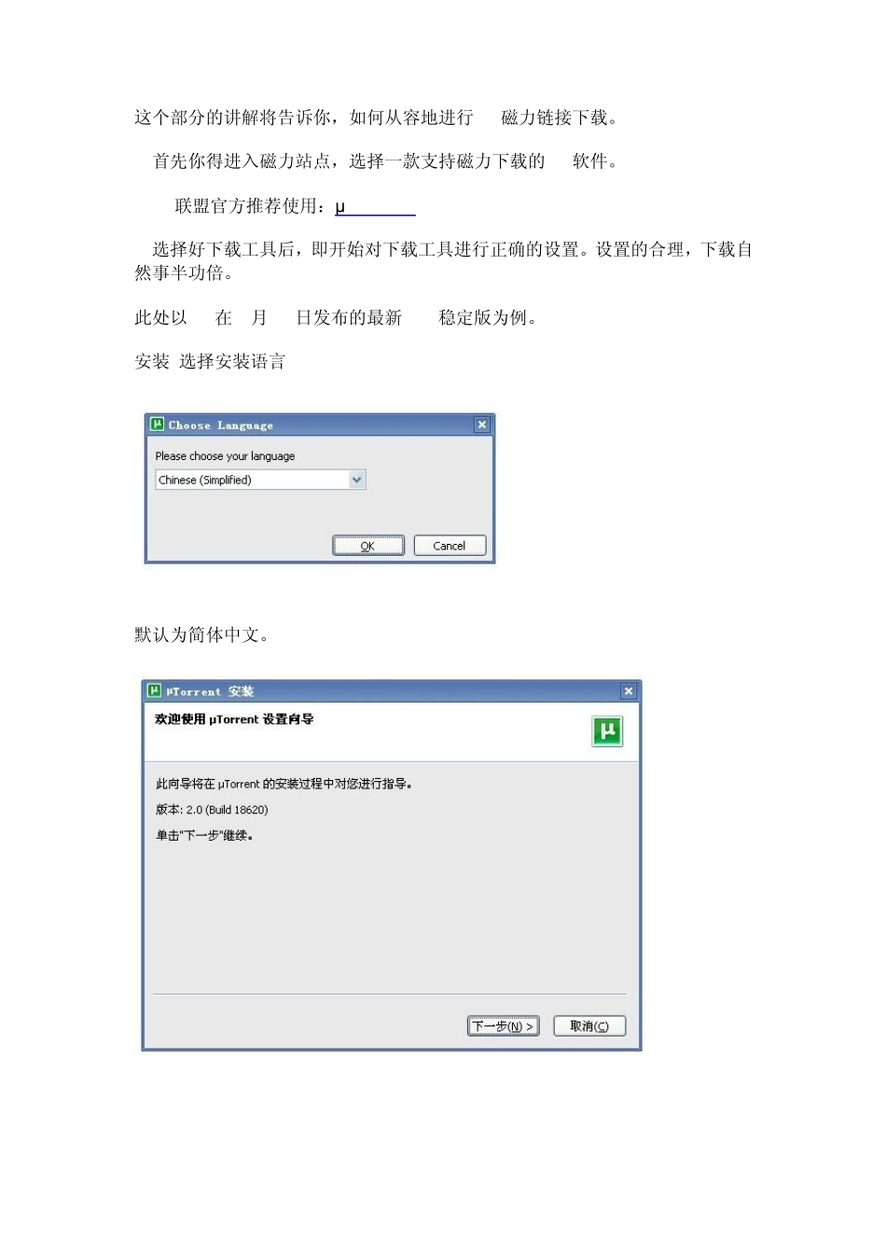Click the 欢迎使用 µTorrent 设置向导 heading
The width and height of the screenshot is (886, 1254).
tap(234, 719)
